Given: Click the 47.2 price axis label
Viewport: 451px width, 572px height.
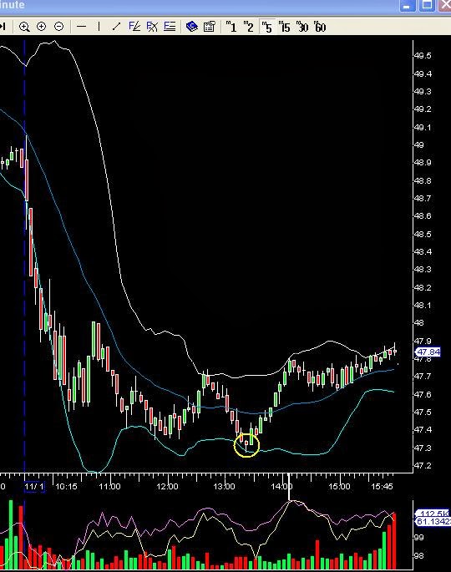Looking at the screenshot, I should (423, 465).
